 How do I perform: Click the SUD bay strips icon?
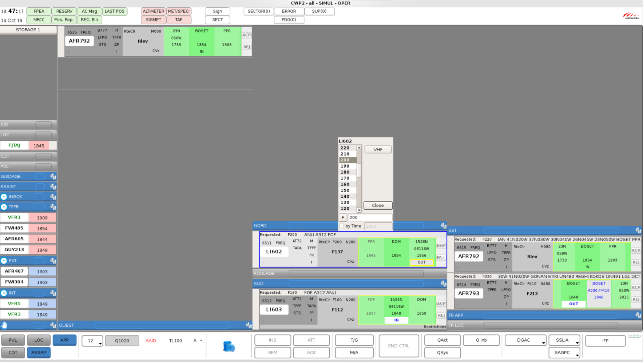[x=443, y=283]
